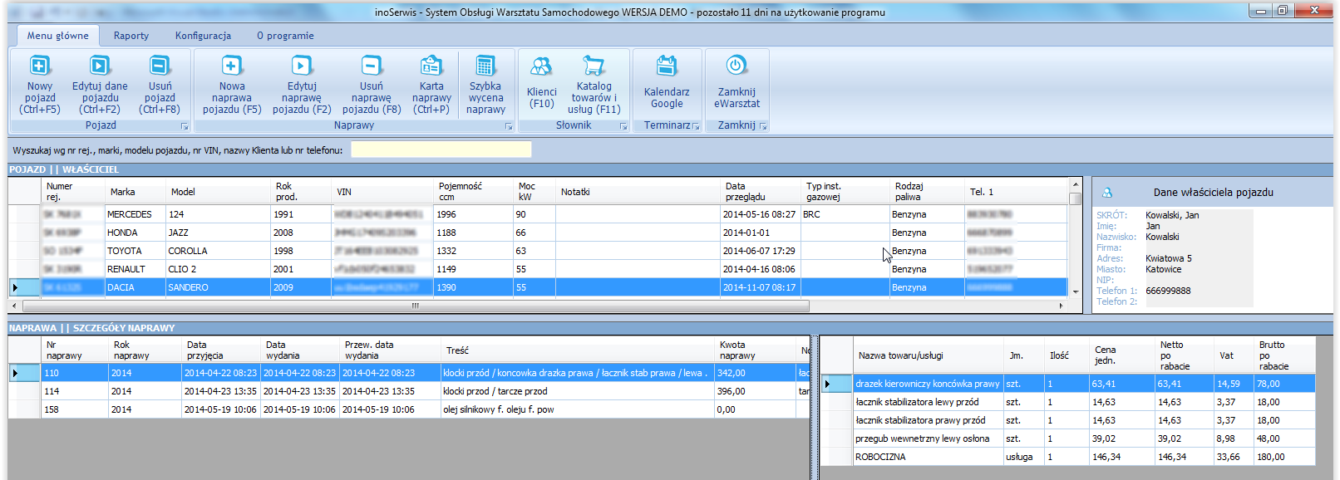Expand Pojazd group dialog launcher
The image size is (1340, 480).
pyautogui.click(x=185, y=126)
